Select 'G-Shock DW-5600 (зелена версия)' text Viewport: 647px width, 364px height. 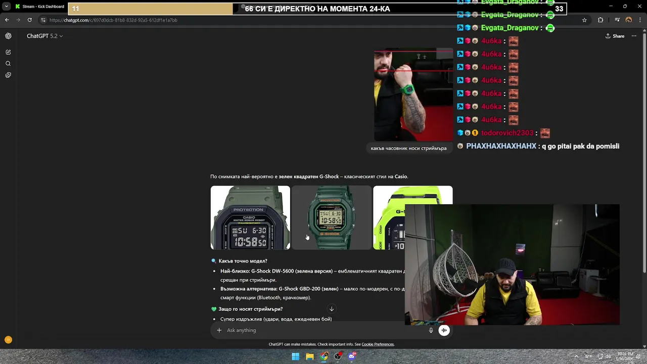coord(292,271)
